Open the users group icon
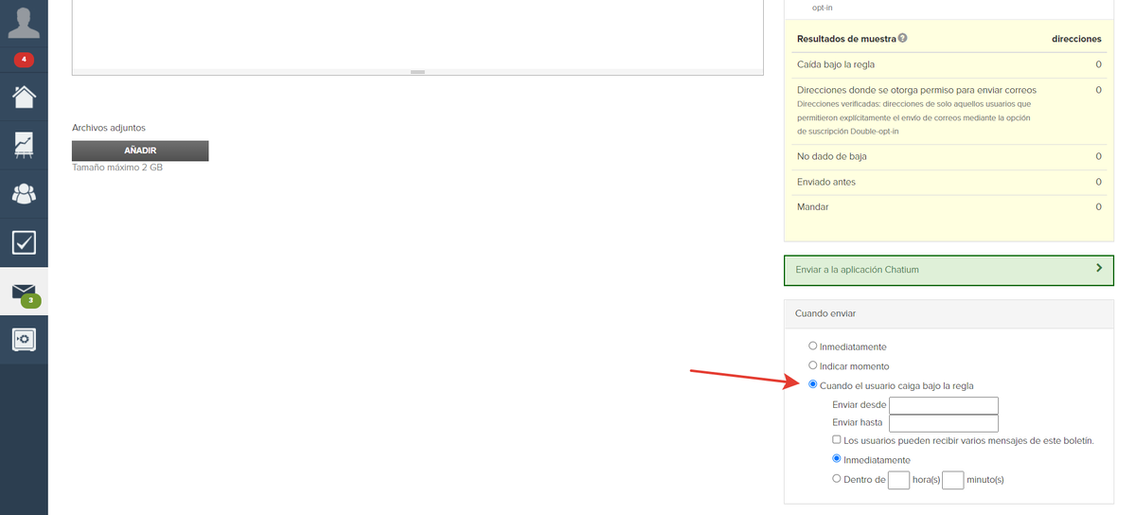 coord(24,193)
